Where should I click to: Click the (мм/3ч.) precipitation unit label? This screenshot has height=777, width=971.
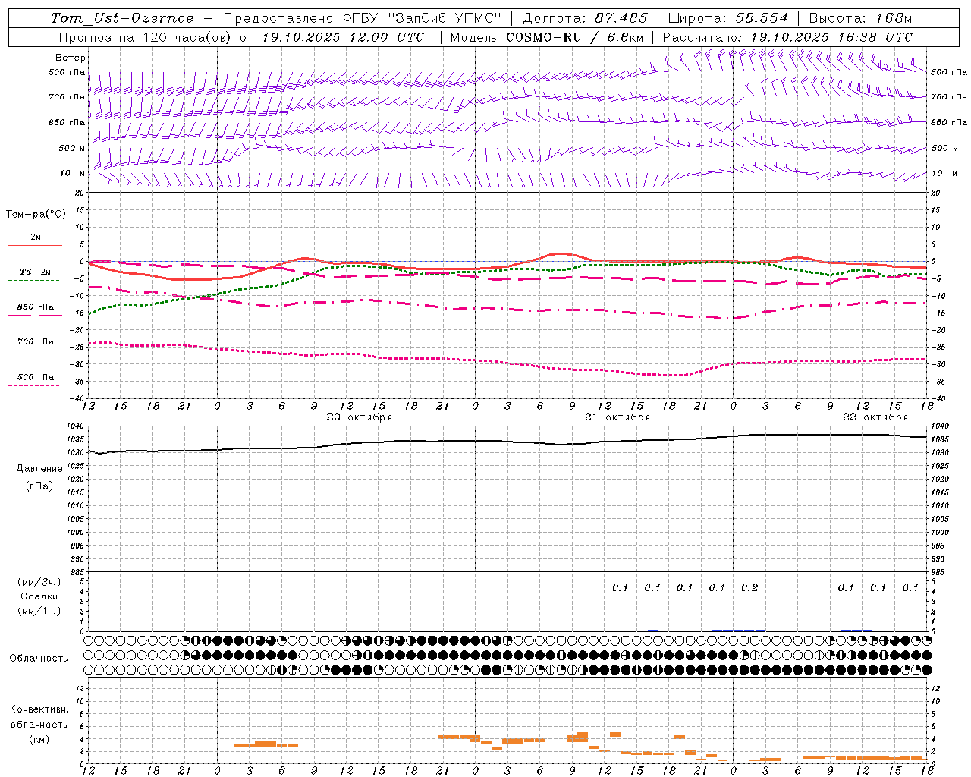coord(39,582)
